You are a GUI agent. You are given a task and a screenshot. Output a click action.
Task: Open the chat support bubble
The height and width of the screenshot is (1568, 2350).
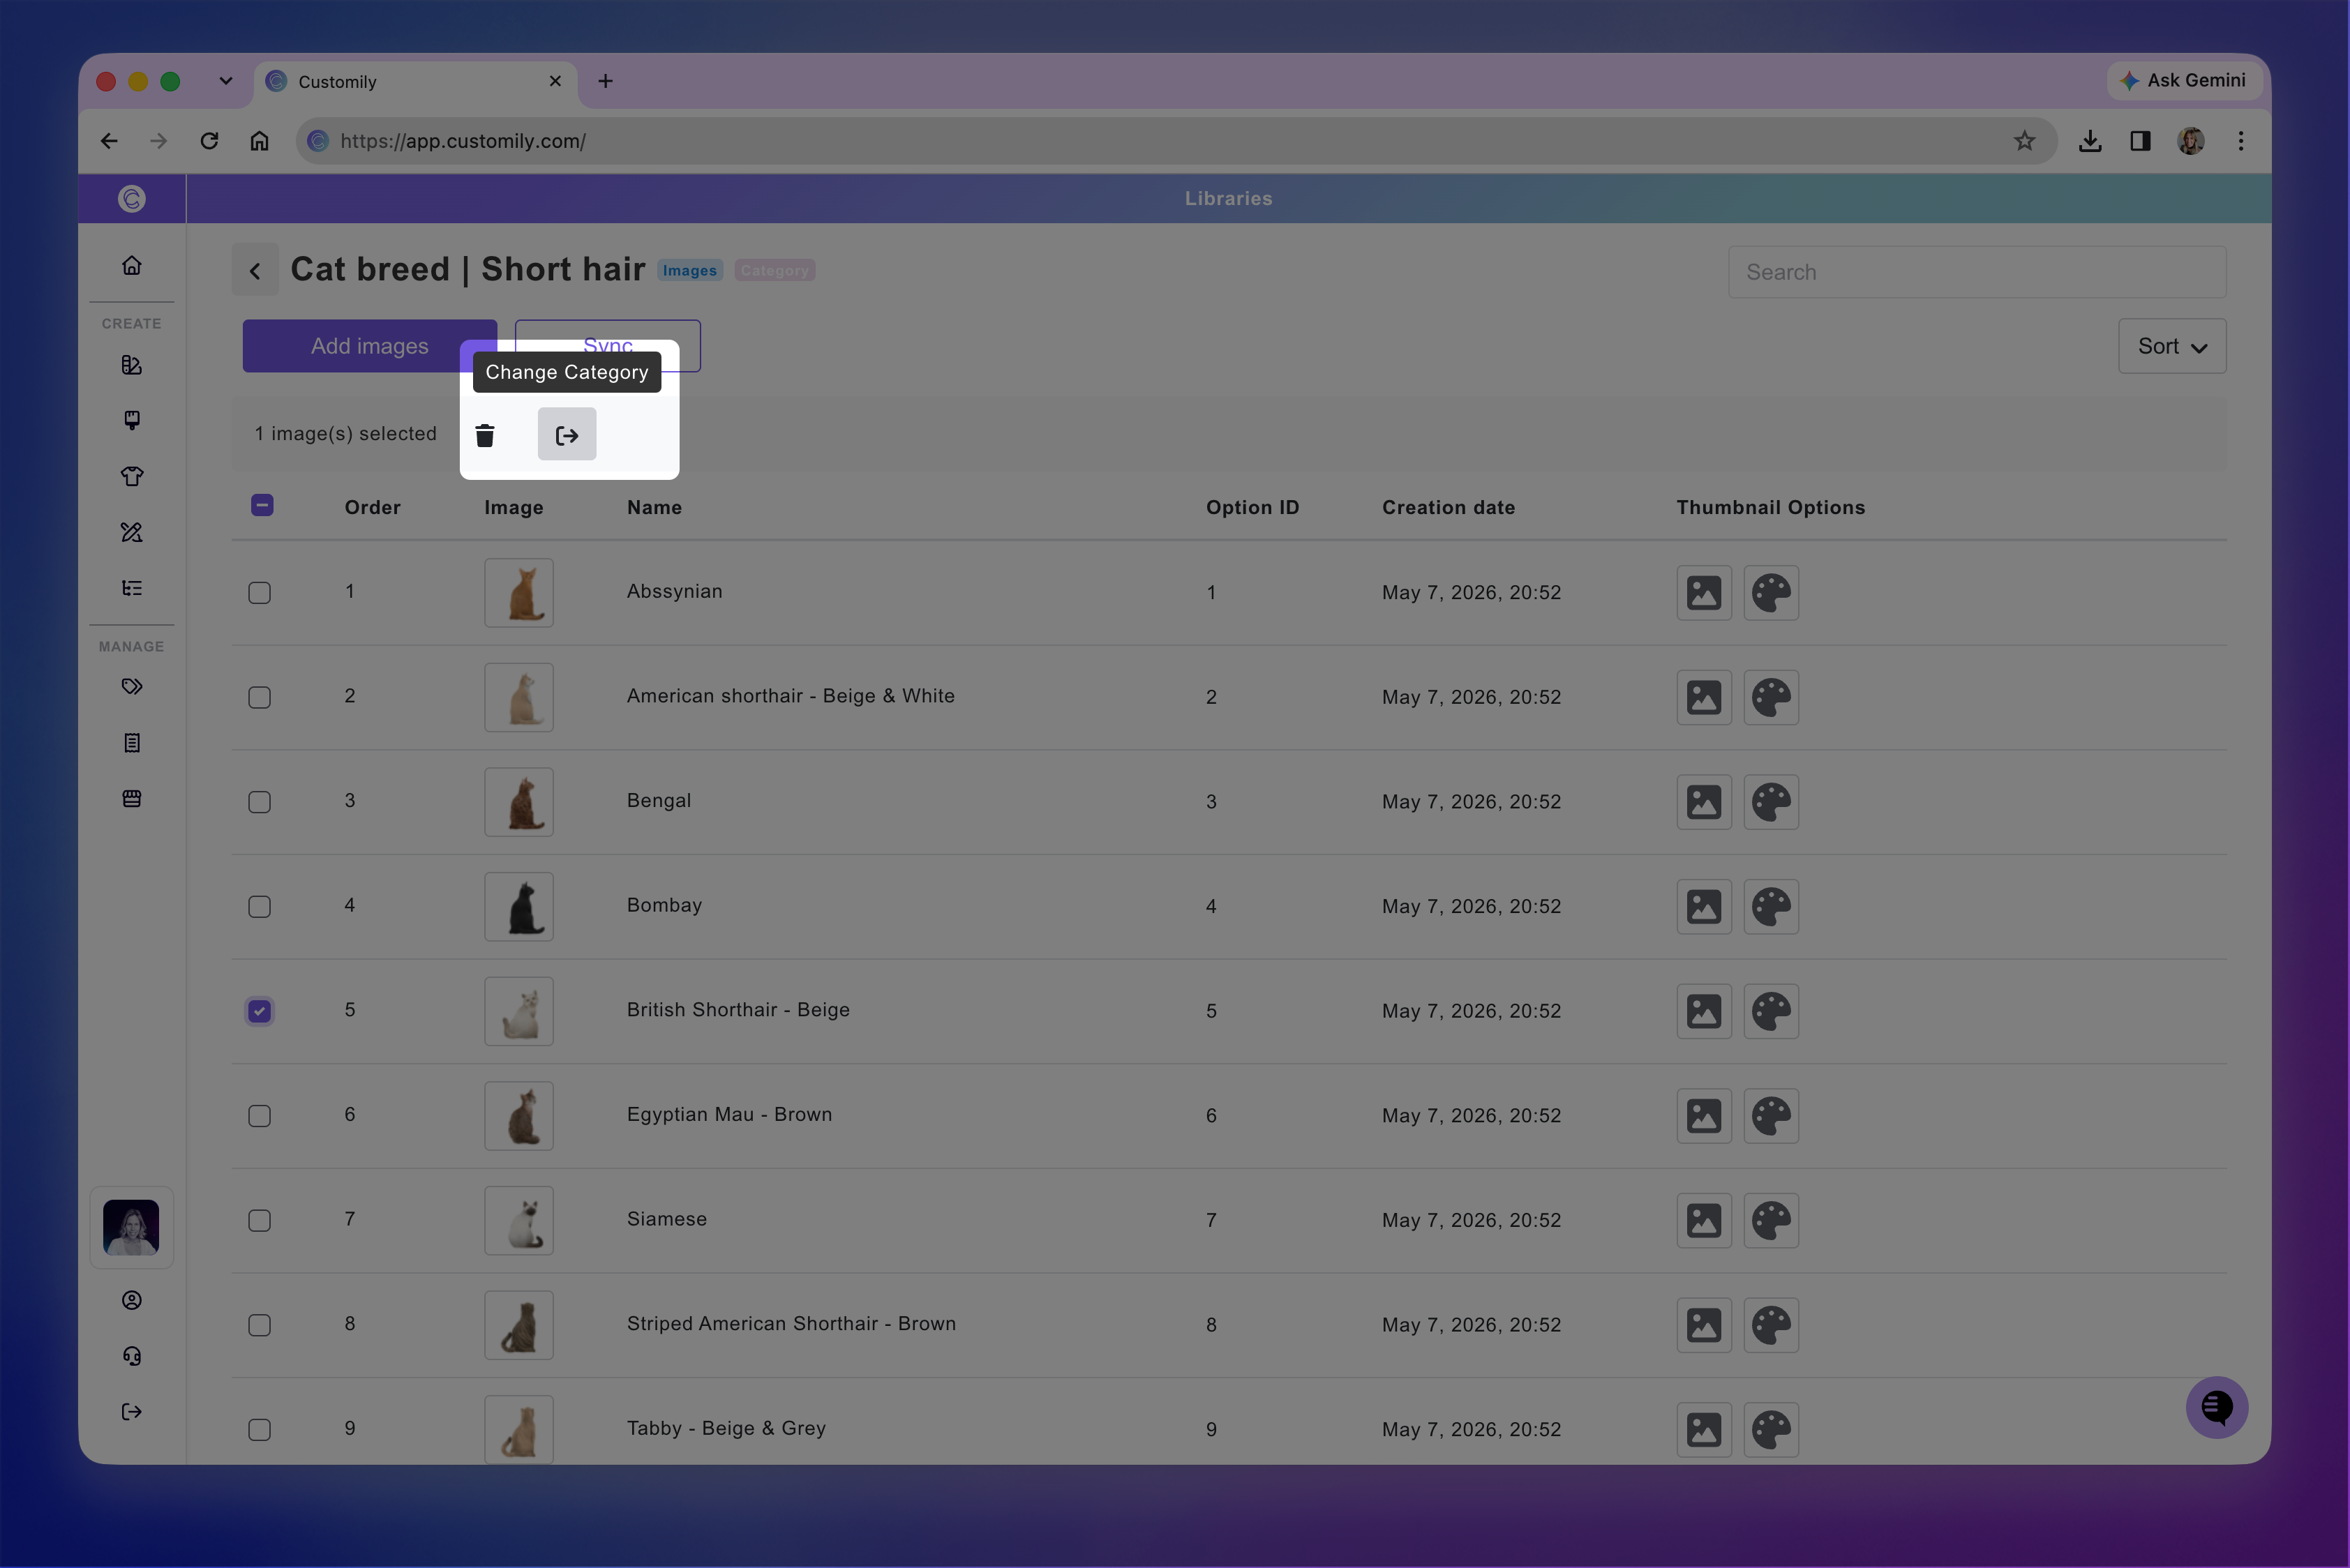click(2216, 1407)
